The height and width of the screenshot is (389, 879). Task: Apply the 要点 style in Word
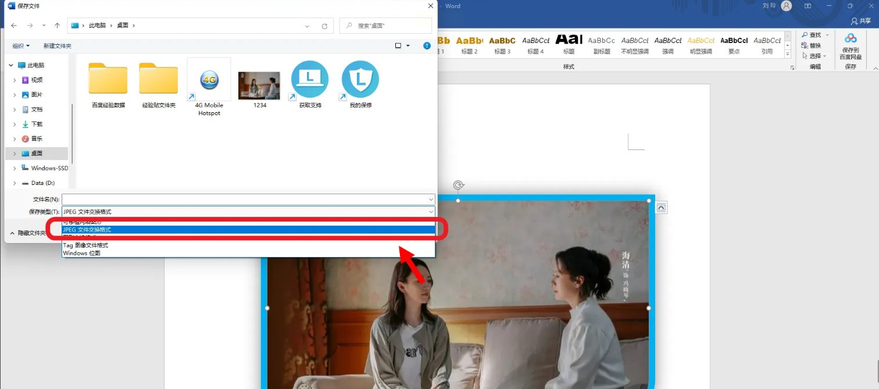[x=734, y=45]
